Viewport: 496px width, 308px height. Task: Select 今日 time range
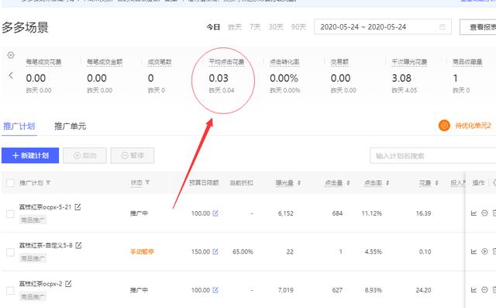[x=213, y=27]
